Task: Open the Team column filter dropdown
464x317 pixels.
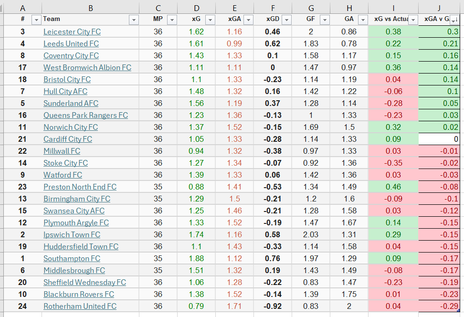Action: click(134, 20)
